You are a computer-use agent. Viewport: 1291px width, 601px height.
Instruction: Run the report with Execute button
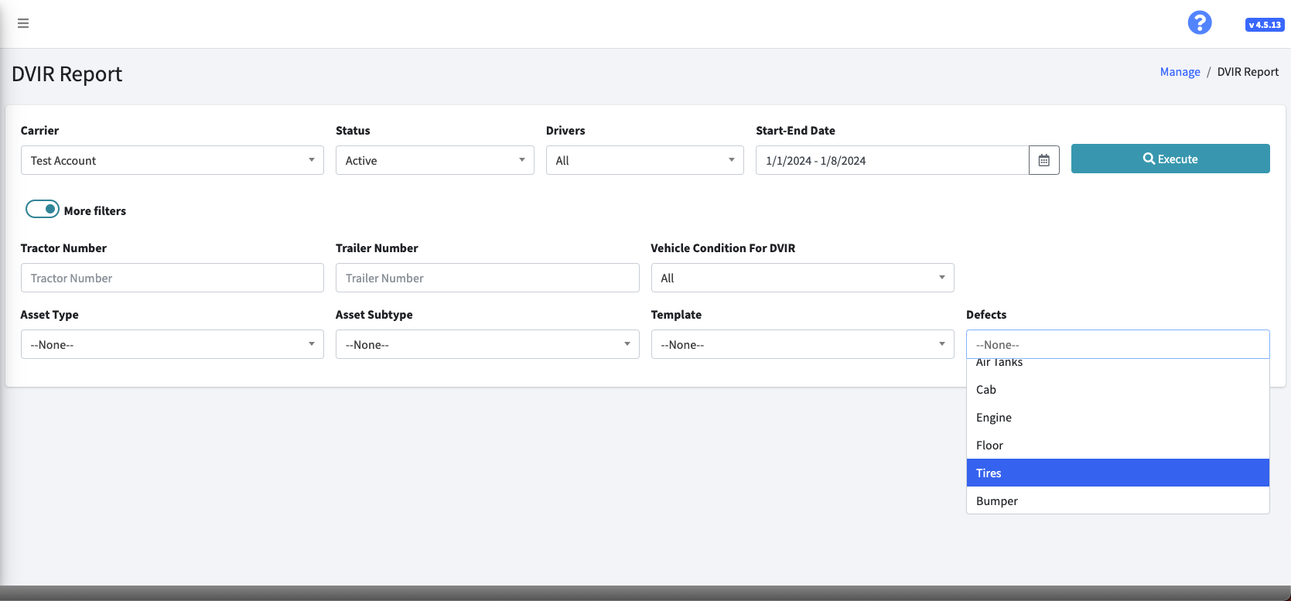coord(1170,159)
